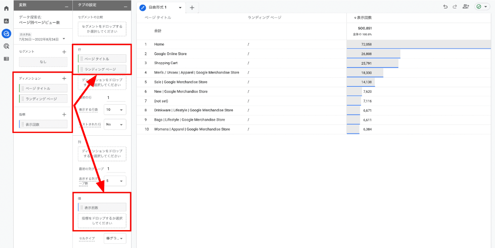Click the segment comparison drop zone
Image resolution: width=495 pixels, height=248 pixels.
[x=102, y=29]
